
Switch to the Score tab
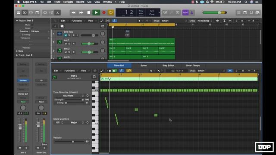click(x=144, y=65)
